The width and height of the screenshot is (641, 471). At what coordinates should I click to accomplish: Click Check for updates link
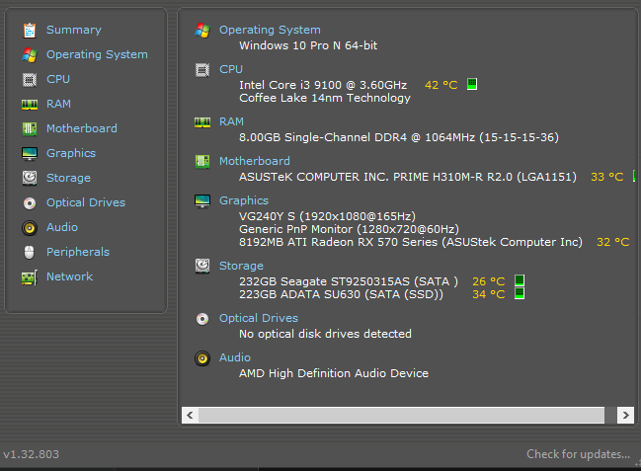pyautogui.click(x=578, y=454)
